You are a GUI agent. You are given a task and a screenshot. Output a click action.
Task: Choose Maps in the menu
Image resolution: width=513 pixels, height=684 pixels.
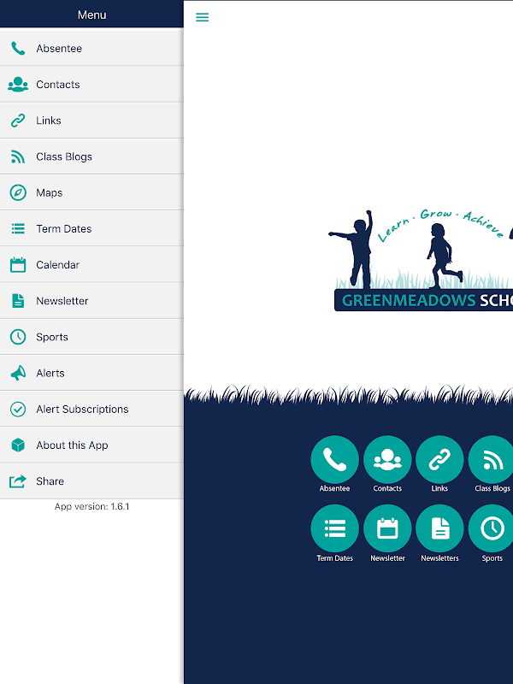click(91, 192)
